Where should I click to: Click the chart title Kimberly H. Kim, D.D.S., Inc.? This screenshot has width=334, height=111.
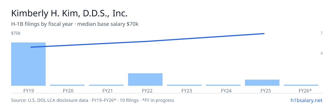click(69, 13)
